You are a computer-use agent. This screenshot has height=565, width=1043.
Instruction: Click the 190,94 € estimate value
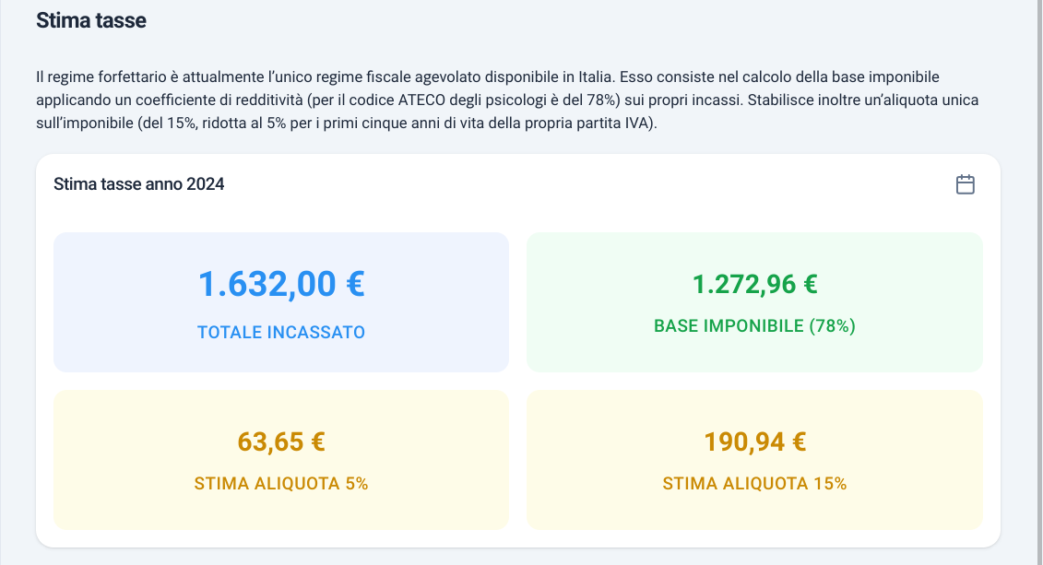pos(755,442)
